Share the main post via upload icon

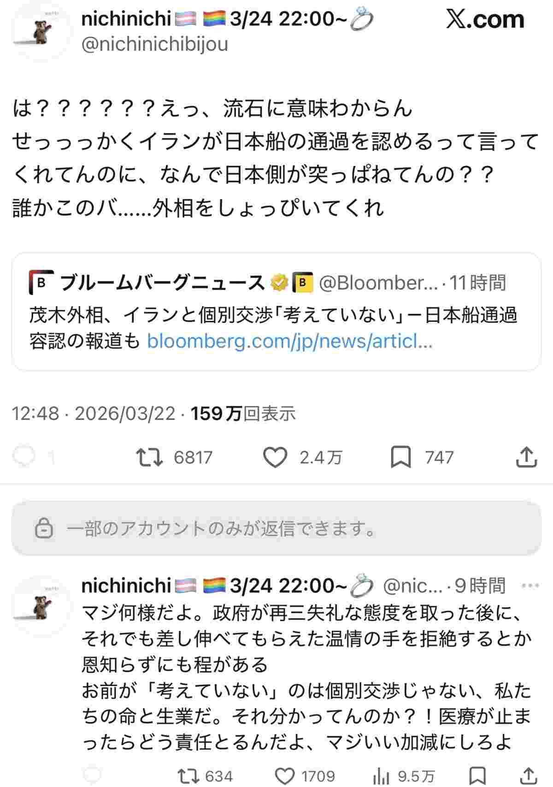pos(526,457)
